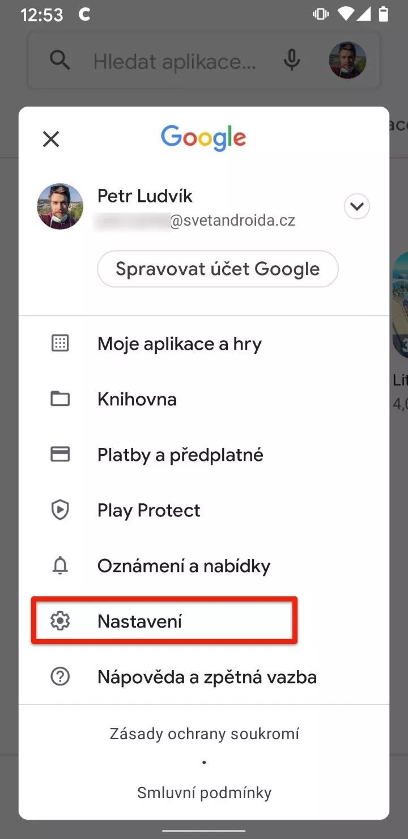Image resolution: width=408 pixels, height=839 pixels.
Task: Click the Play Protect shield icon
Action: [x=60, y=510]
